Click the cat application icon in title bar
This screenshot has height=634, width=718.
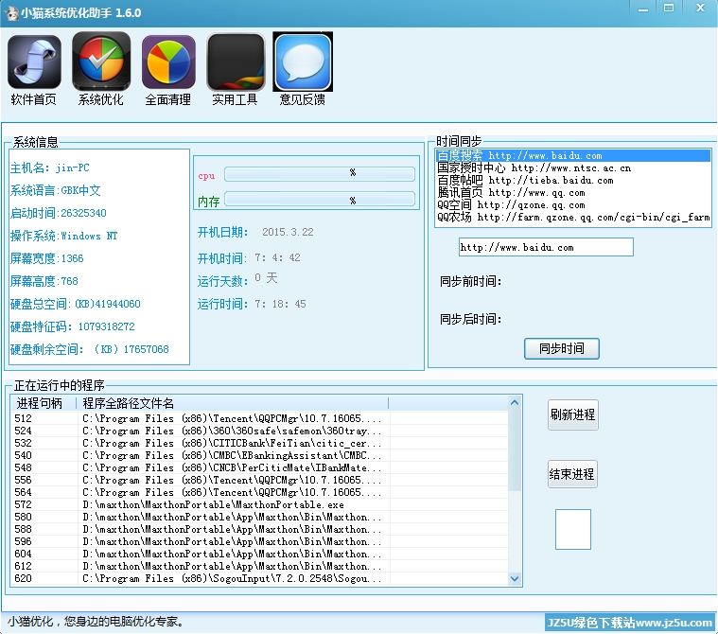pos(10,12)
